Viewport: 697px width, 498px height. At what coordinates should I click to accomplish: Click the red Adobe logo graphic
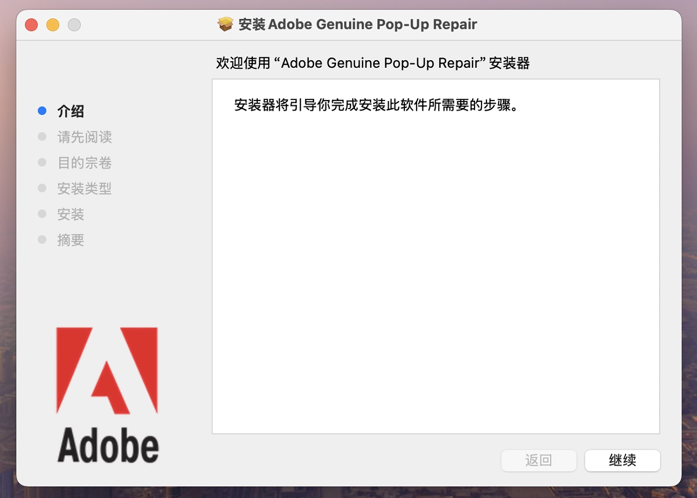click(x=107, y=370)
